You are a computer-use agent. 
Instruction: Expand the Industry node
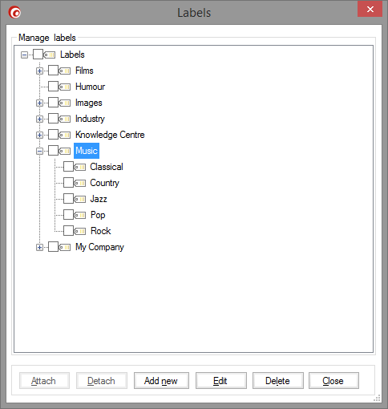click(39, 119)
